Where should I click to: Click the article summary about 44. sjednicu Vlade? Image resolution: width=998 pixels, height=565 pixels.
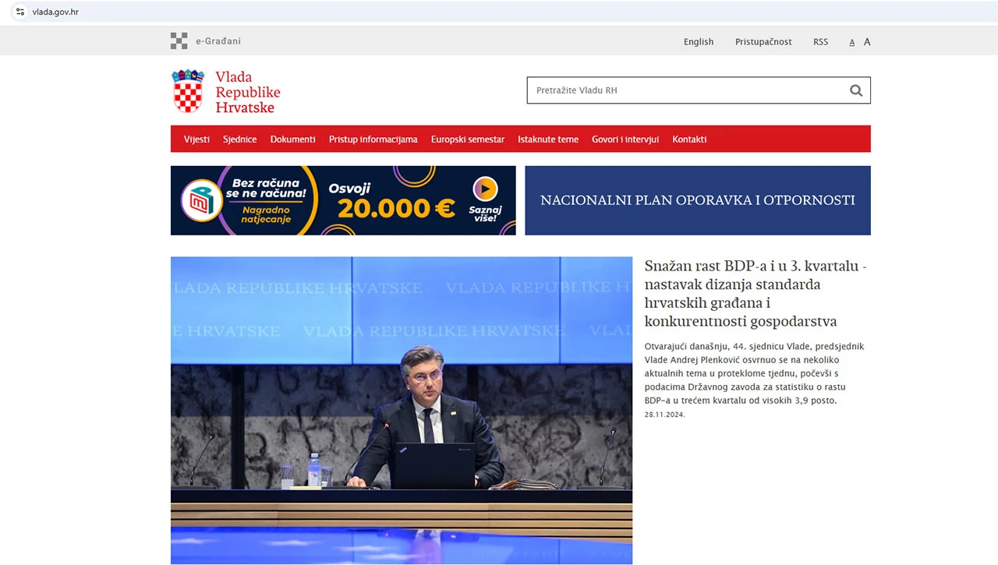pos(754,373)
